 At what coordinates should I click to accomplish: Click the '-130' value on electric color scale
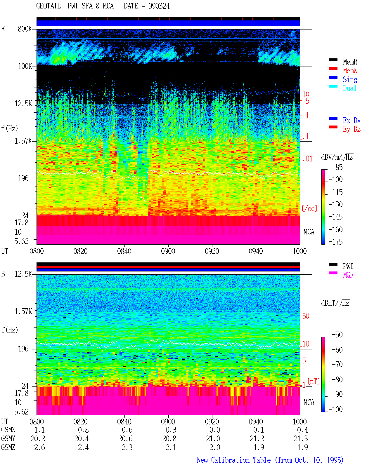coord(335,204)
